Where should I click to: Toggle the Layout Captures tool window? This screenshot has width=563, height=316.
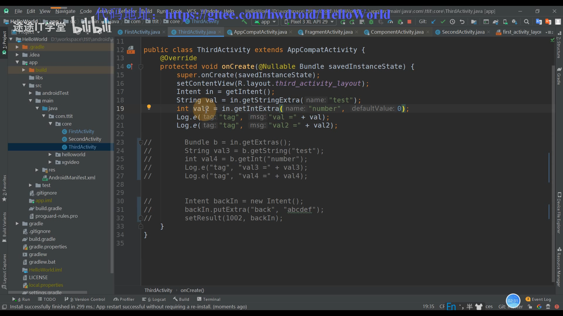click(4, 271)
